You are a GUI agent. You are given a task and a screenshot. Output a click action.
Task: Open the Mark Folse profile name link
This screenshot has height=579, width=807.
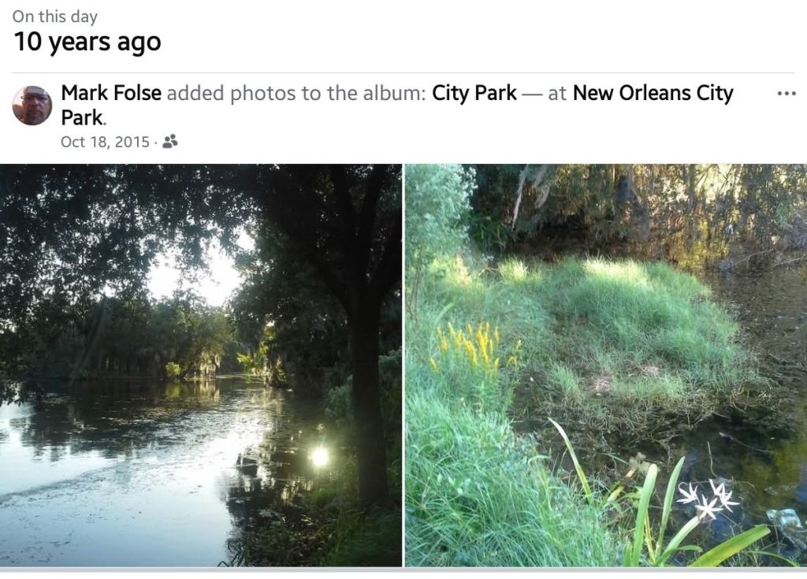111,93
